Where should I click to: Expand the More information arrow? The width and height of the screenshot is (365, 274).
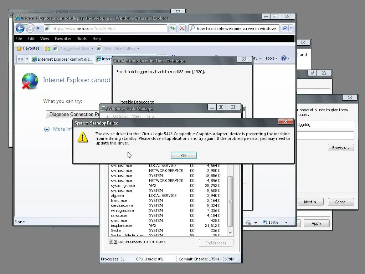coord(47,129)
